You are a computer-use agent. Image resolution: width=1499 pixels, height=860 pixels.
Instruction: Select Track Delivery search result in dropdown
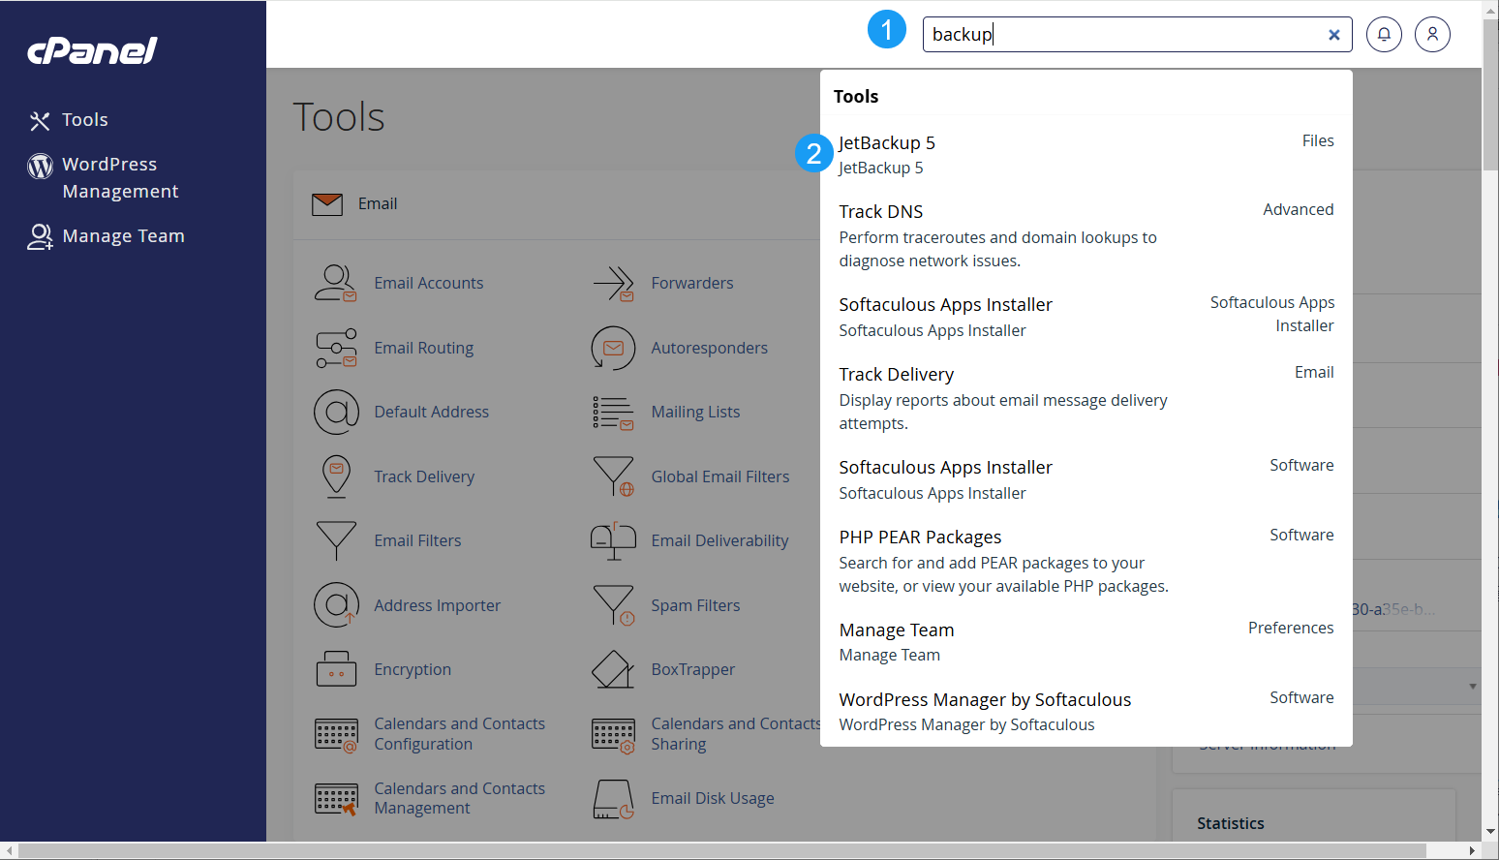click(x=1086, y=398)
